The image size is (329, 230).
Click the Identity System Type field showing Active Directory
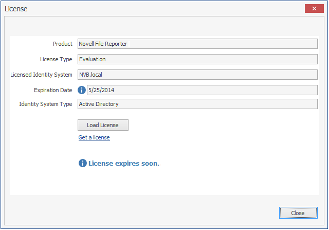[197, 104]
